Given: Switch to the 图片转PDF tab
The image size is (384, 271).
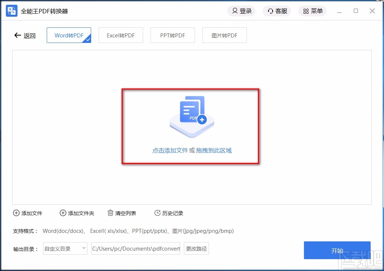Looking at the screenshot, I should (x=224, y=35).
